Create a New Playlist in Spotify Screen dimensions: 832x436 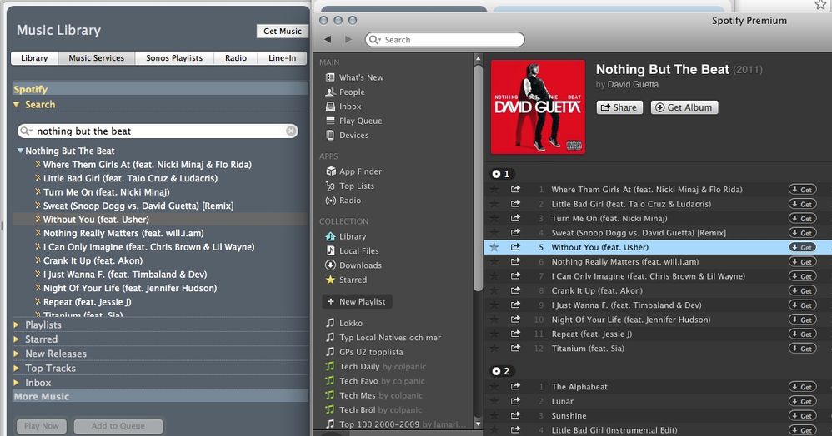[357, 301]
